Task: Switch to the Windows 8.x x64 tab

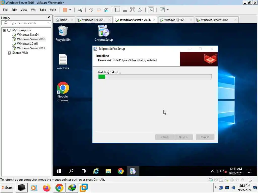Action: tap(93, 20)
